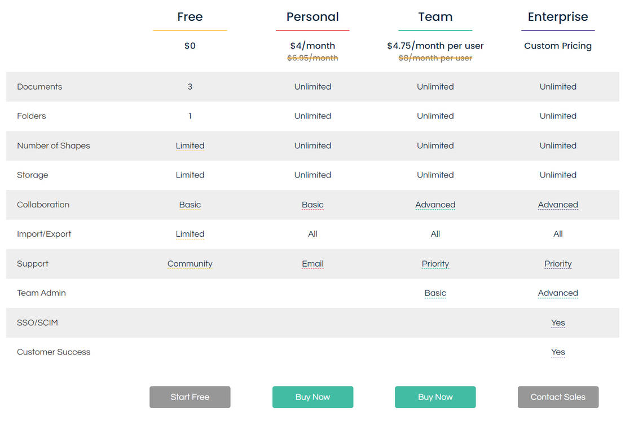This screenshot has height=425, width=625.
Task: Select Advanced collaboration under the Enterprise plan
Action: (x=558, y=205)
